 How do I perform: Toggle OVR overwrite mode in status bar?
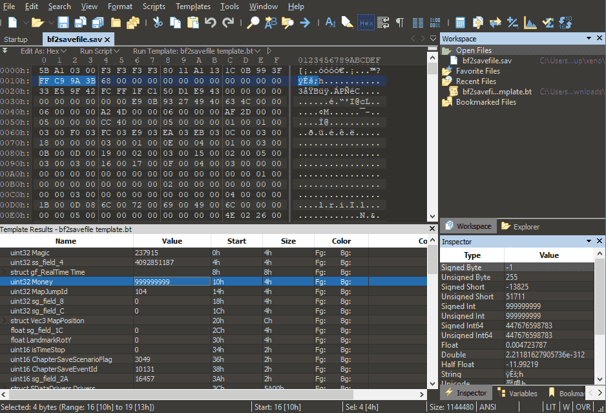(x=583, y=407)
